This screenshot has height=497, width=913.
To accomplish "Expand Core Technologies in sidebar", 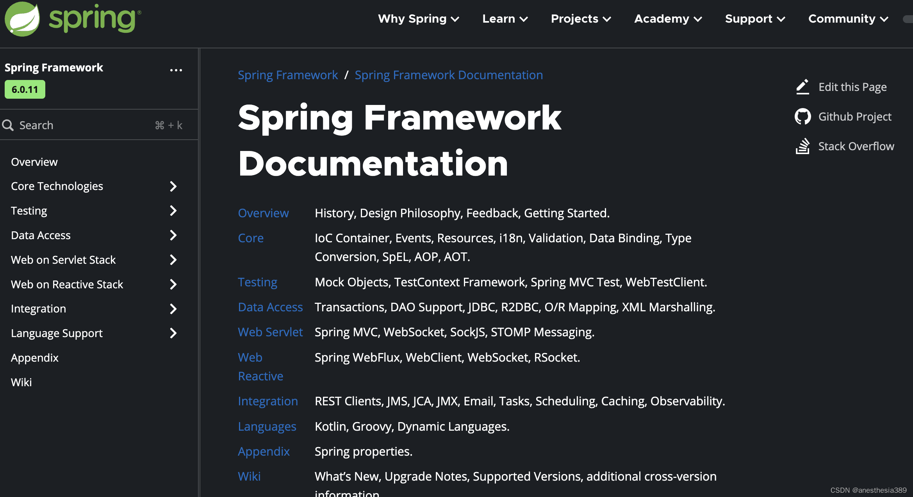I will pyautogui.click(x=173, y=186).
